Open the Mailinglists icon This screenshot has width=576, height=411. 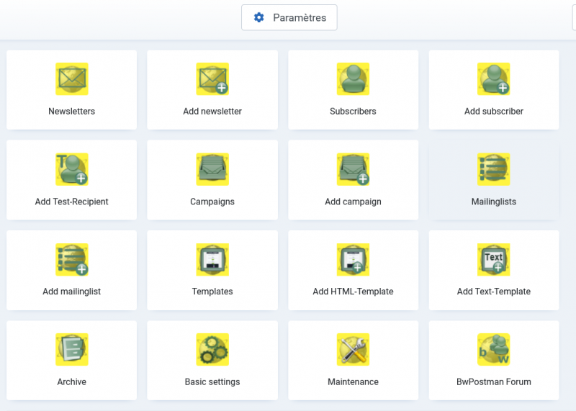point(494,169)
